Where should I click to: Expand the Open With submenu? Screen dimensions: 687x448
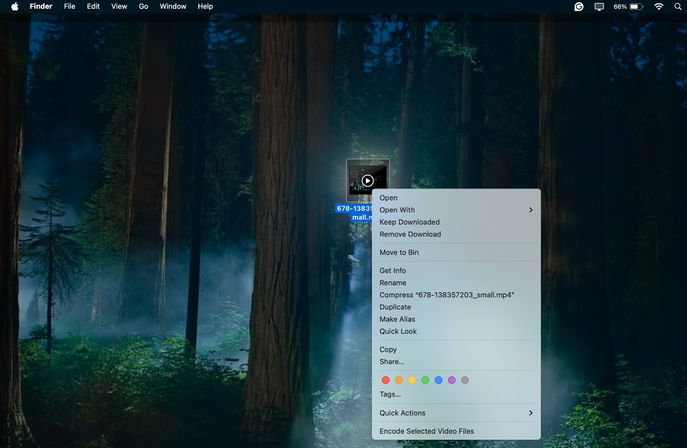click(456, 210)
